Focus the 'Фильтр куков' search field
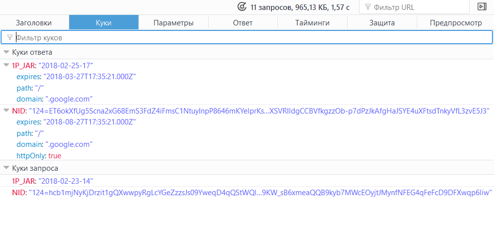494x237 pixels. [x=249, y=37]
